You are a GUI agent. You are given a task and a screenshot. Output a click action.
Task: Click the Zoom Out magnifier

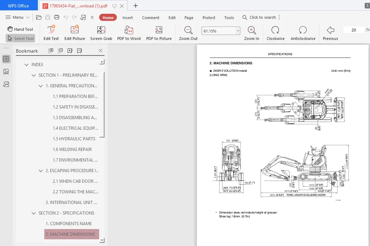[x=188, y=33]
